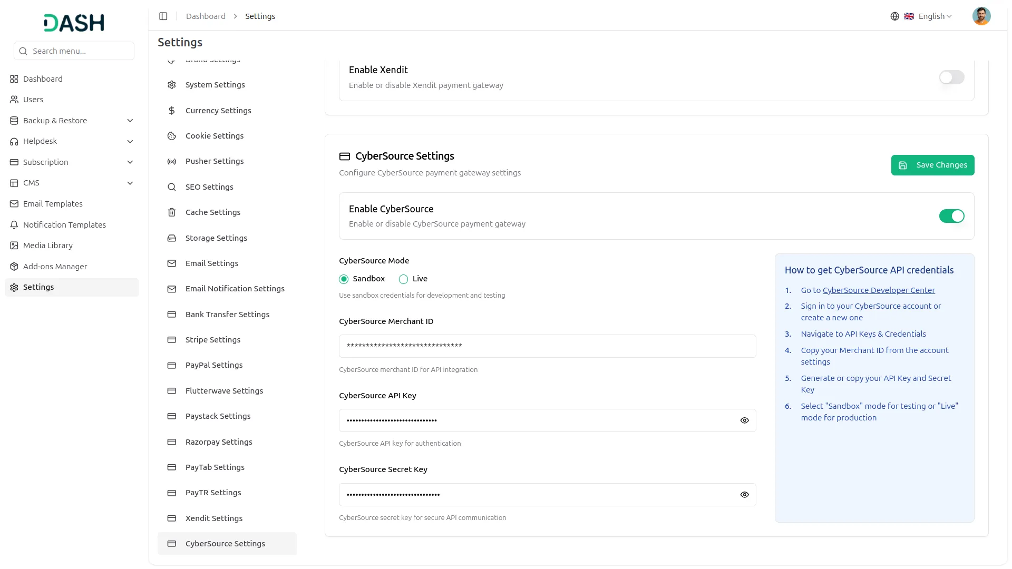Viewport: 1012px width, 569px height.
Task: Select the Cookie Settings icon
Action: (x=172, y=135)
